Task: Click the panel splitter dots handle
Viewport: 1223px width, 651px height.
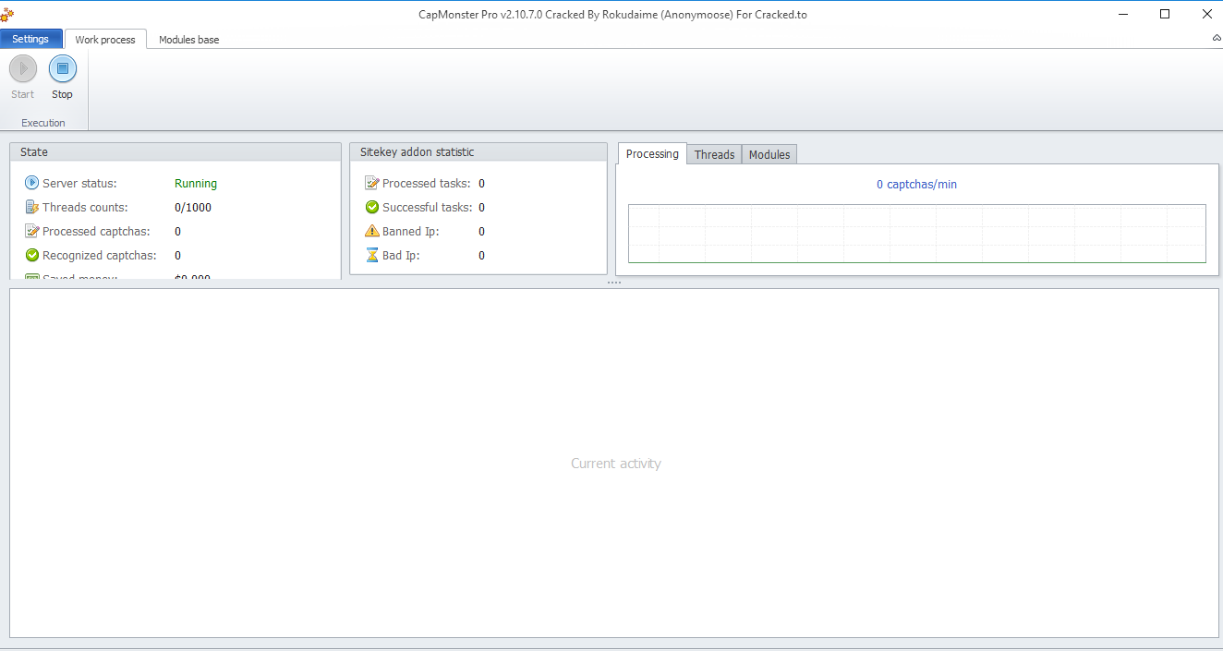Action: point(614,283)
